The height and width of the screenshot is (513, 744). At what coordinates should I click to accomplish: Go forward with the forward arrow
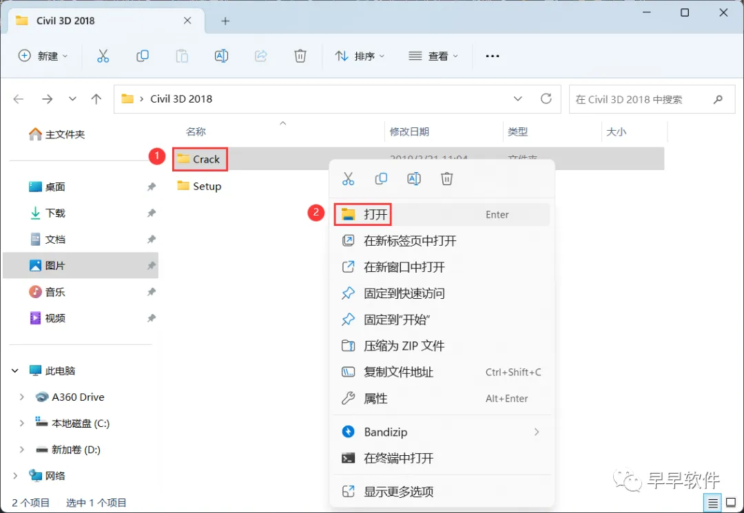(x=47, y=98)
